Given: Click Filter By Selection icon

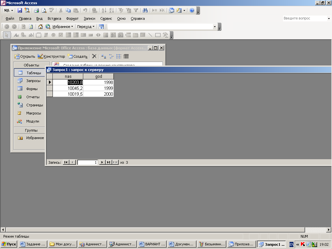Looking at the screenshot, I should point(121,10).
